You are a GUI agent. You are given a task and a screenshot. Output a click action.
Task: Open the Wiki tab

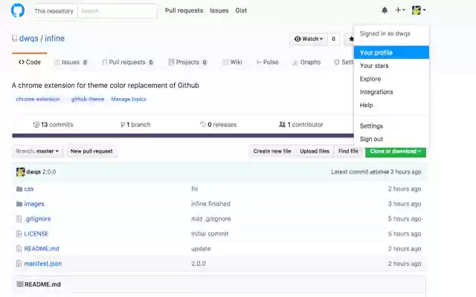tap(232, 62)
